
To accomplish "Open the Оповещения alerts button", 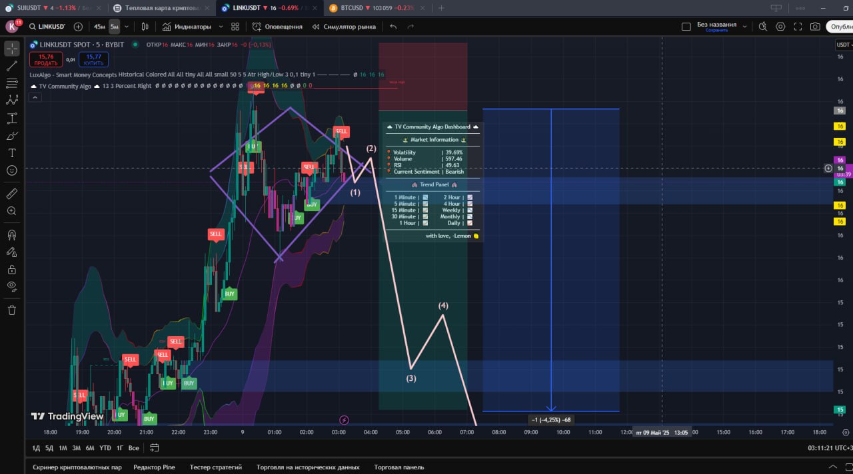I will point(277,27).
